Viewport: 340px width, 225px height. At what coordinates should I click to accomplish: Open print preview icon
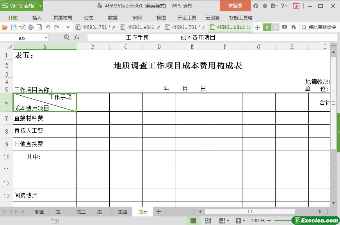39,27
